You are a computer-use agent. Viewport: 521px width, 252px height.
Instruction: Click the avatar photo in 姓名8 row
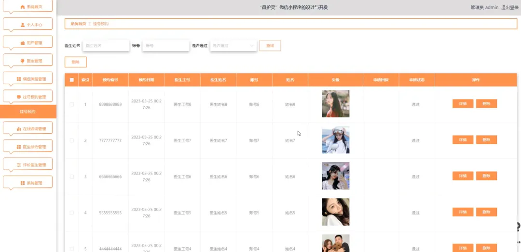(x=336, y=104)
